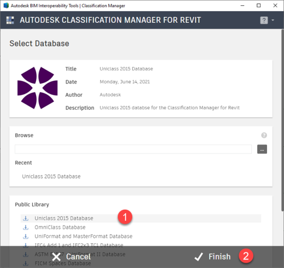
Task: Click the help question mark in Browse section
Action: pos(264,135)
